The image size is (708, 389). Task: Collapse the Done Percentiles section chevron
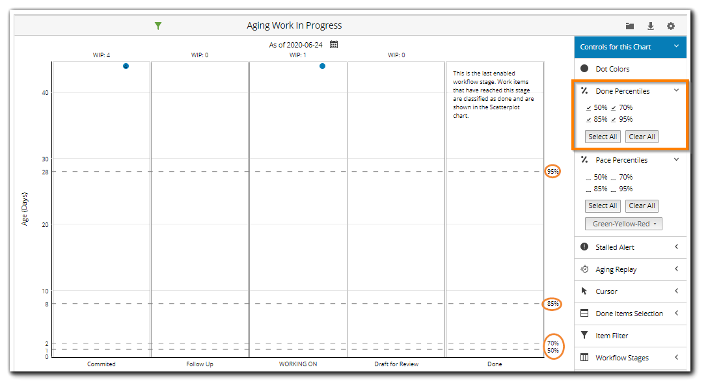pyautogui.click(x=676, y=90)
